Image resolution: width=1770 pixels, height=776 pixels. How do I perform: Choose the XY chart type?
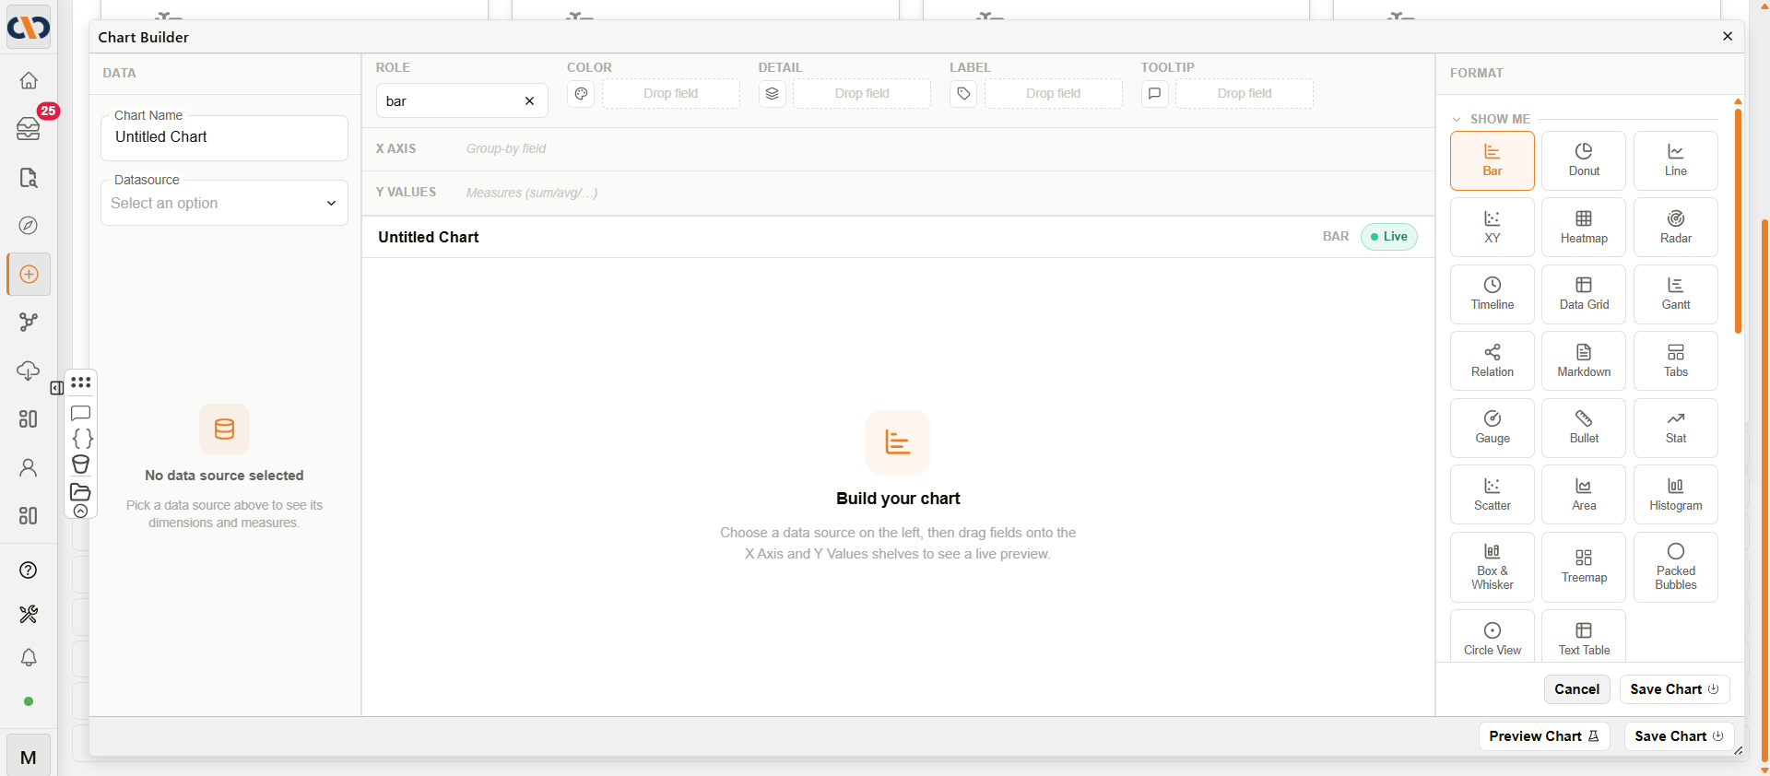click(1492, 227)
